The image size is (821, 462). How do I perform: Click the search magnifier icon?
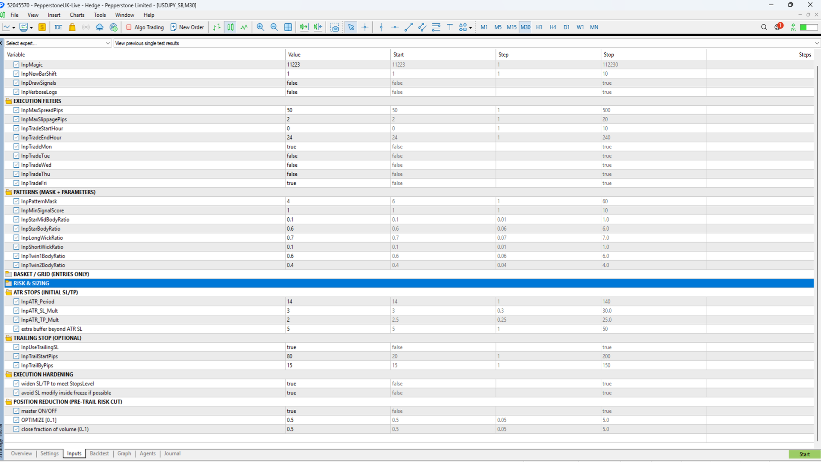pos(764,27)
